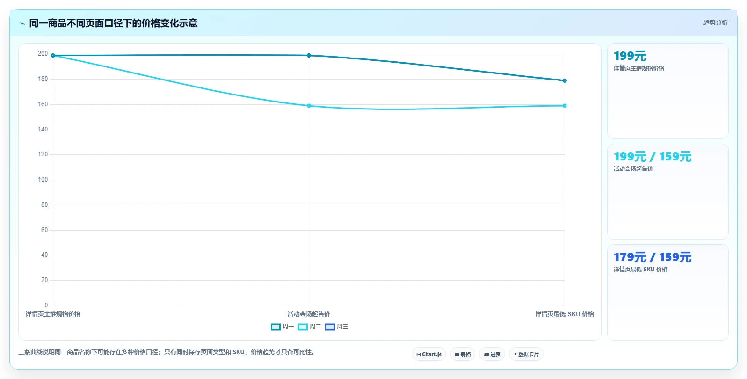
Task: Click x-axis label 活动会场起售价
Action: click(309, 314)
